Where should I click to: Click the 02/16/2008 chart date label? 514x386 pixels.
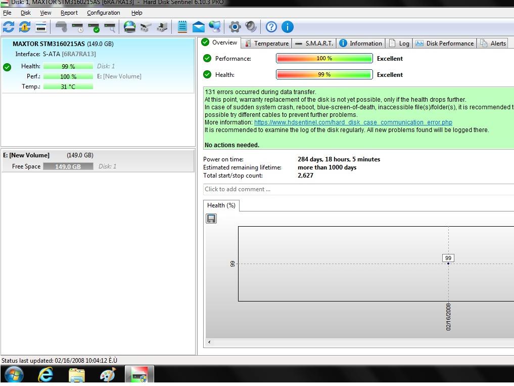tap(448, 317)
